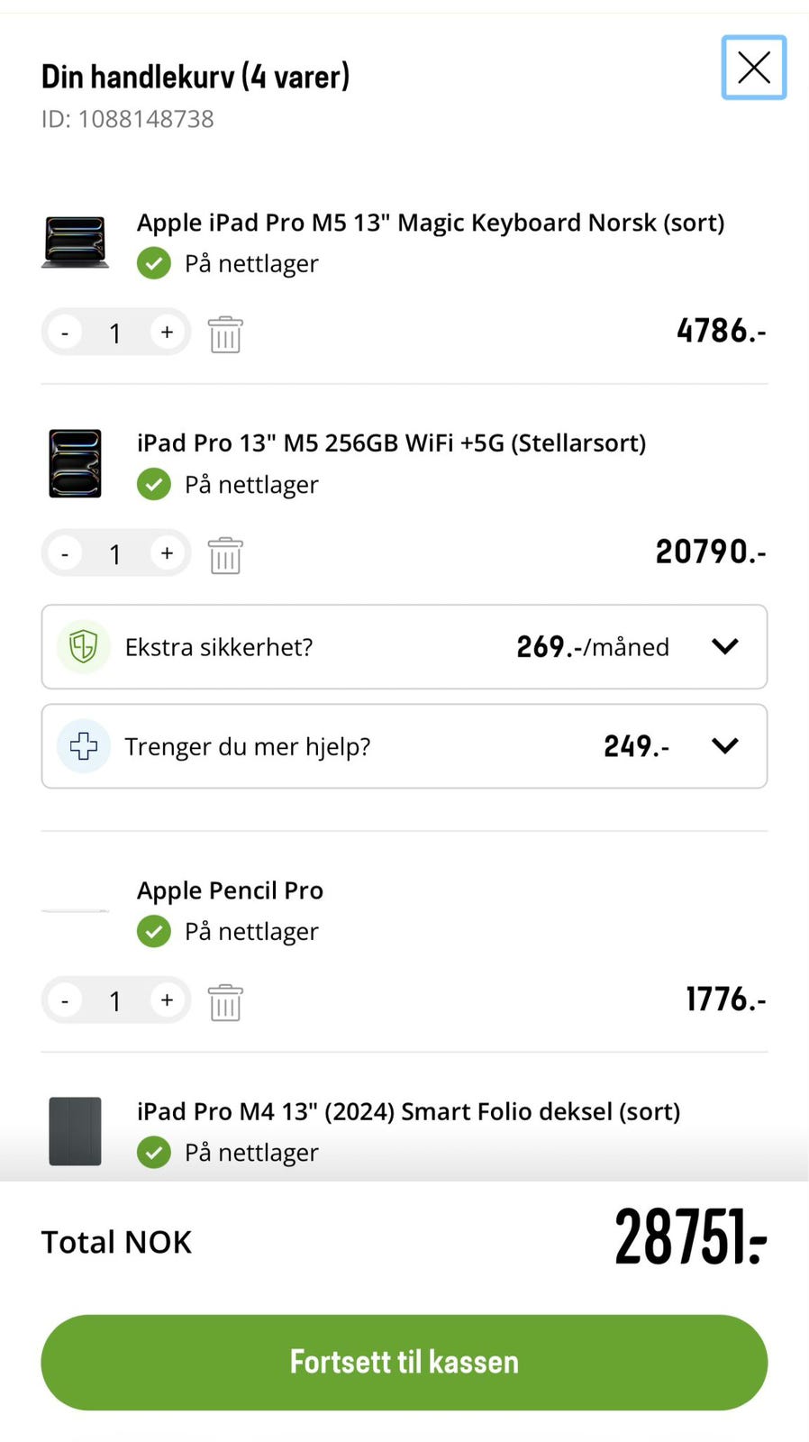Increase Magic Keyboard quantity with plus
Viewport: 809px width, 1442px height.
(167, 333)
